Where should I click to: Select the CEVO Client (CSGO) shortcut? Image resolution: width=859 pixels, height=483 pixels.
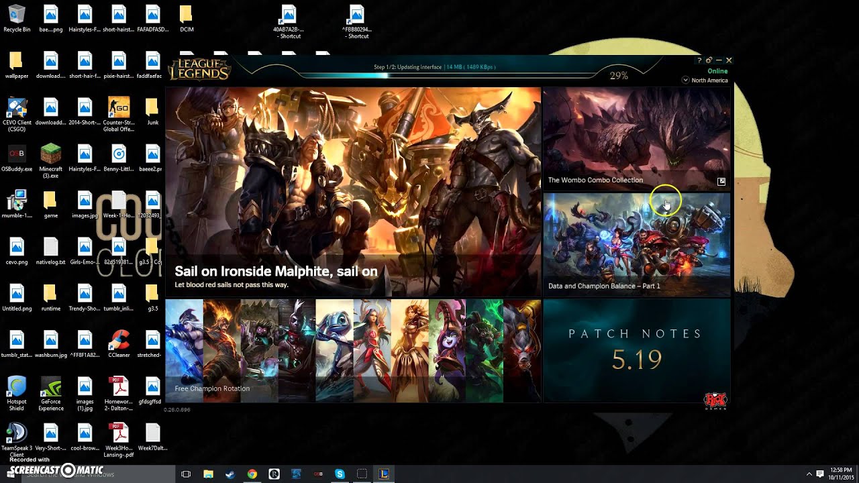17,115
